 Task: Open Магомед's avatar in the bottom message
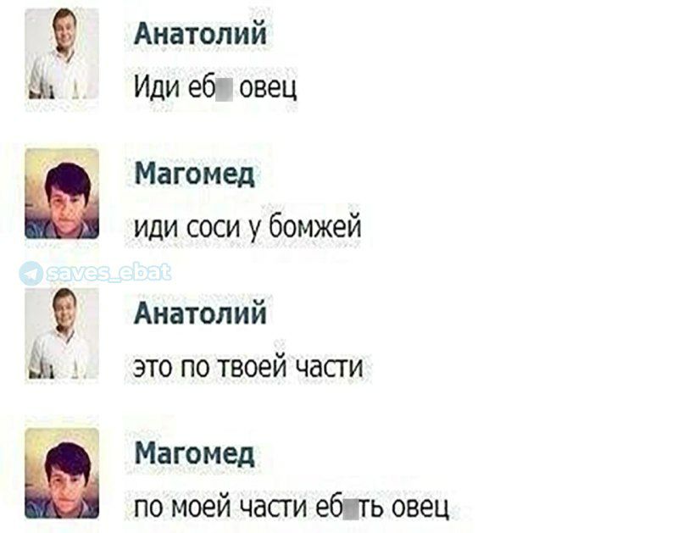point(62,474)
